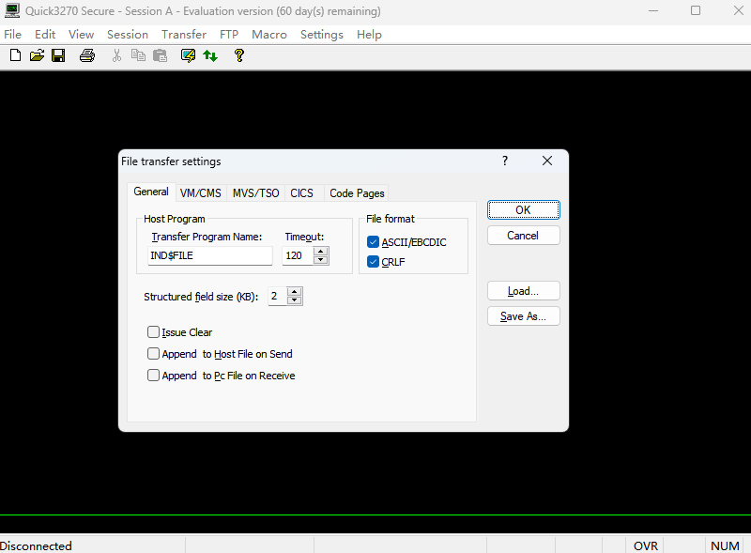Open session file via folder icon

coord(37,55)
